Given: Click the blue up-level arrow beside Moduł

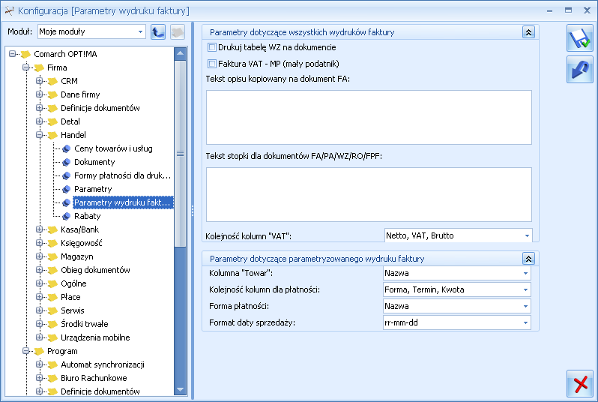Looking at the screenshot, I should point(158,31).
